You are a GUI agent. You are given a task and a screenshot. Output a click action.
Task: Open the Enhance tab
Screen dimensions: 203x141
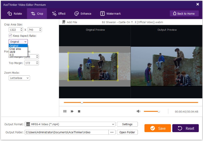coord(83,14)
